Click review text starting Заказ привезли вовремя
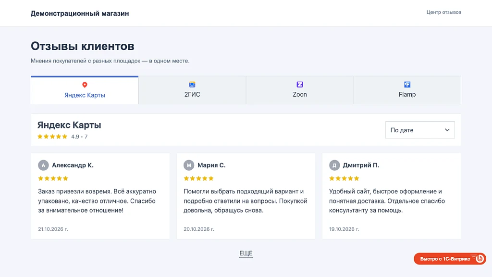 [97, 201]
